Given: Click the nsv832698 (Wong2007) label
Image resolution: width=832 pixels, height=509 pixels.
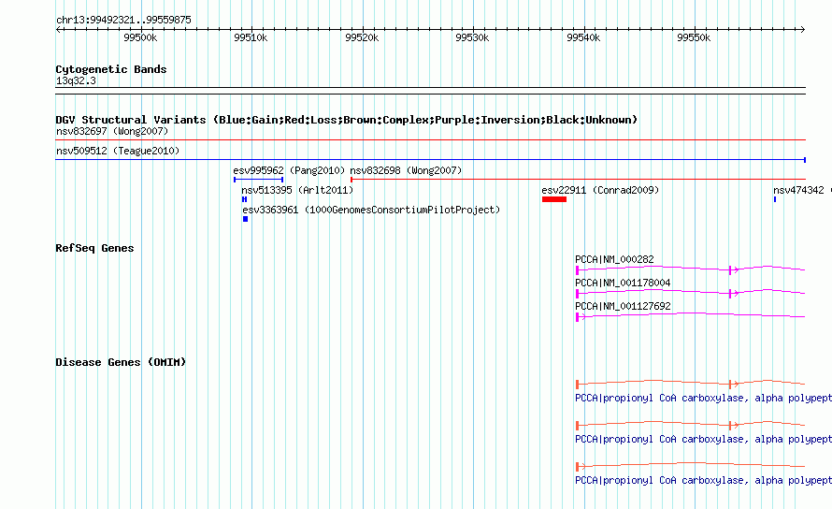Looking at the screenshot, I should (406, 170).
